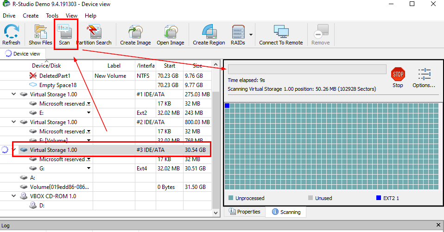
Task: Click the Refresh toolbar icon
Action: click(x=11, y=35)
